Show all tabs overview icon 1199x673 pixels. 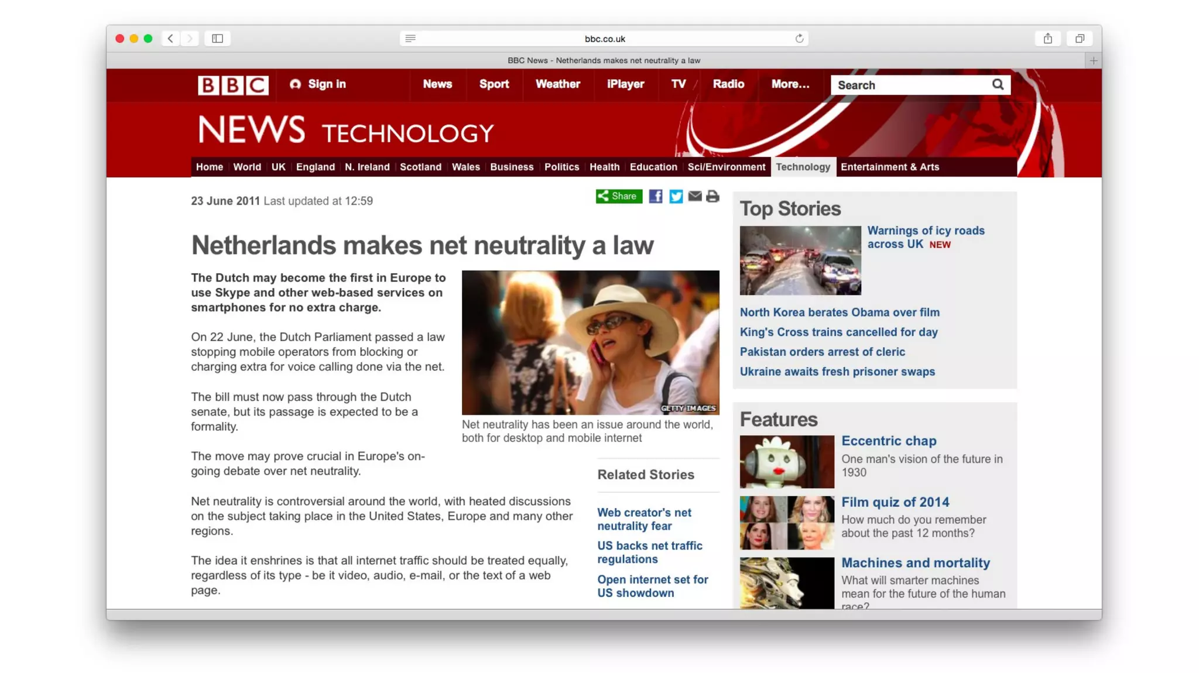(x=1080, y=39)
